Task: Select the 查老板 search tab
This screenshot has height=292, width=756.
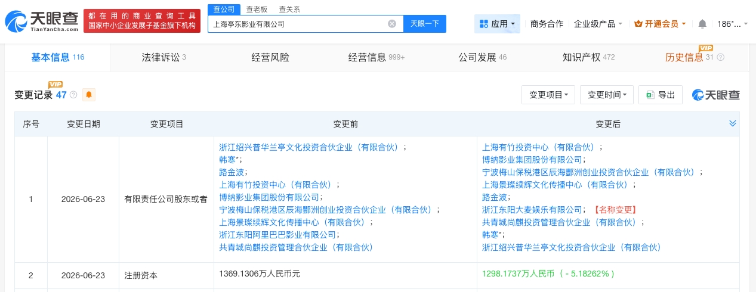Action: point(257,9)
